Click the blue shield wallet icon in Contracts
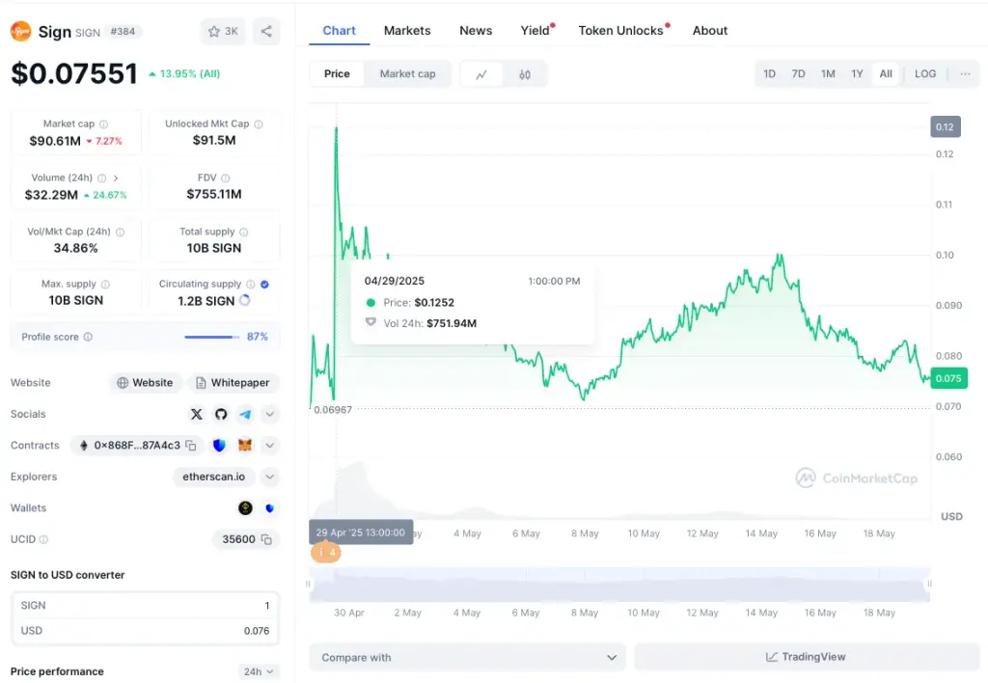 (219, 446)
